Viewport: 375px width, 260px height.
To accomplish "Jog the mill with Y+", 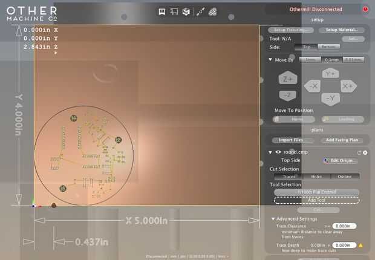I will pos(330,74).
